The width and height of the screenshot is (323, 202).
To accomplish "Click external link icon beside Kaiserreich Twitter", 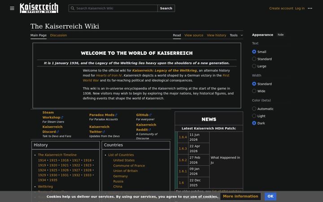I will [104, 132].
